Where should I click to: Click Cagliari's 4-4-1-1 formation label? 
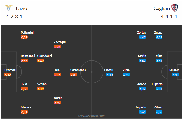click(x=170, y=17)
